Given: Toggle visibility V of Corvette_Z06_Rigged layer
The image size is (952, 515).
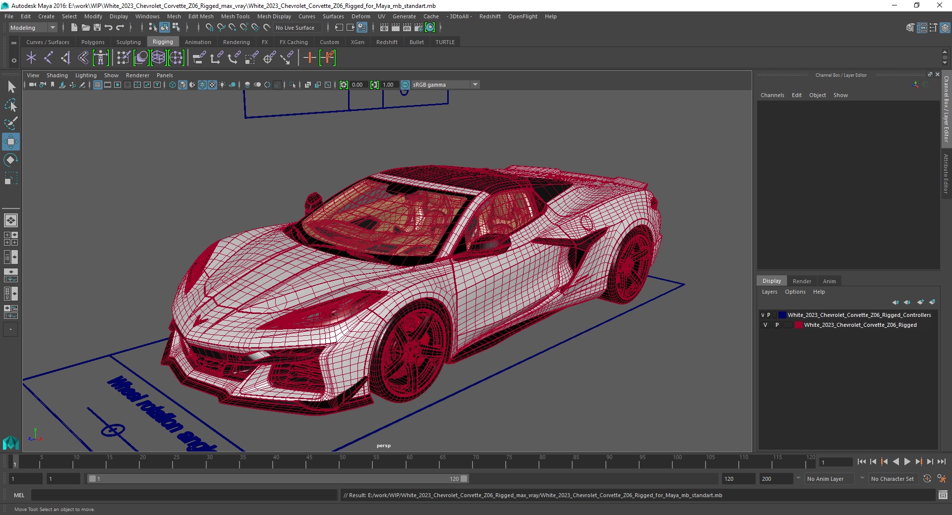Looking at the screenshot, I should 765,325.
